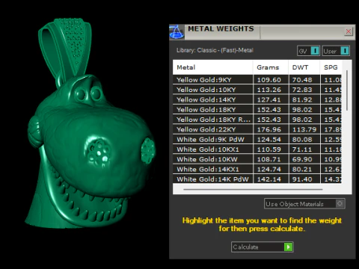Click the 80.08 DWT value
Screen dimensions: 359x269
point(302,140)
